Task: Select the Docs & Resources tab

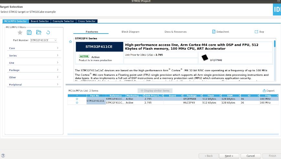Action: tap(175, 32)
